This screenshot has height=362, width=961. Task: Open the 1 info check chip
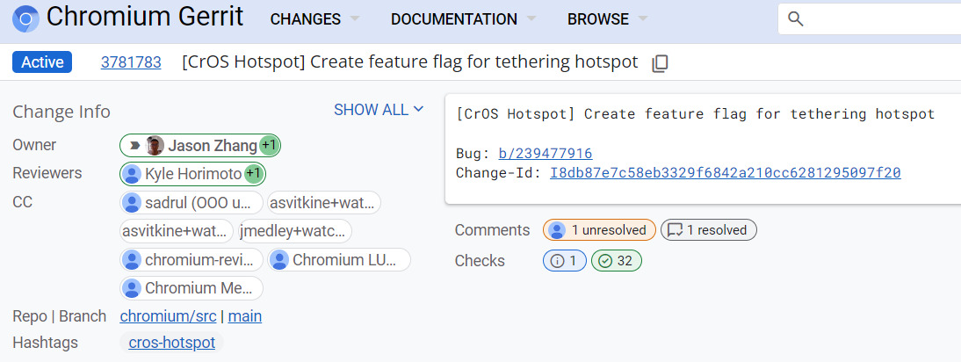point(564,260)
